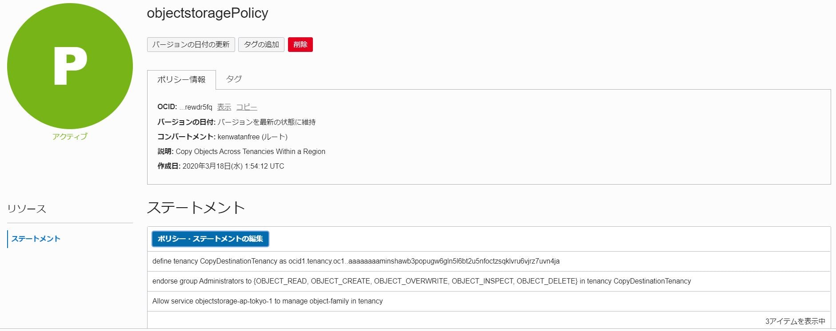Click バージョンの日付の更新 button
The image size is (836, 331).
tap(191, 44)
